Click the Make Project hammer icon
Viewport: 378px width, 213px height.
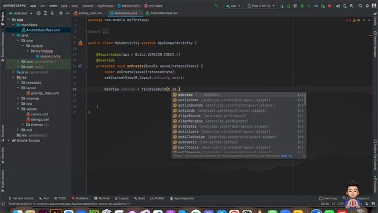[216, 6]
